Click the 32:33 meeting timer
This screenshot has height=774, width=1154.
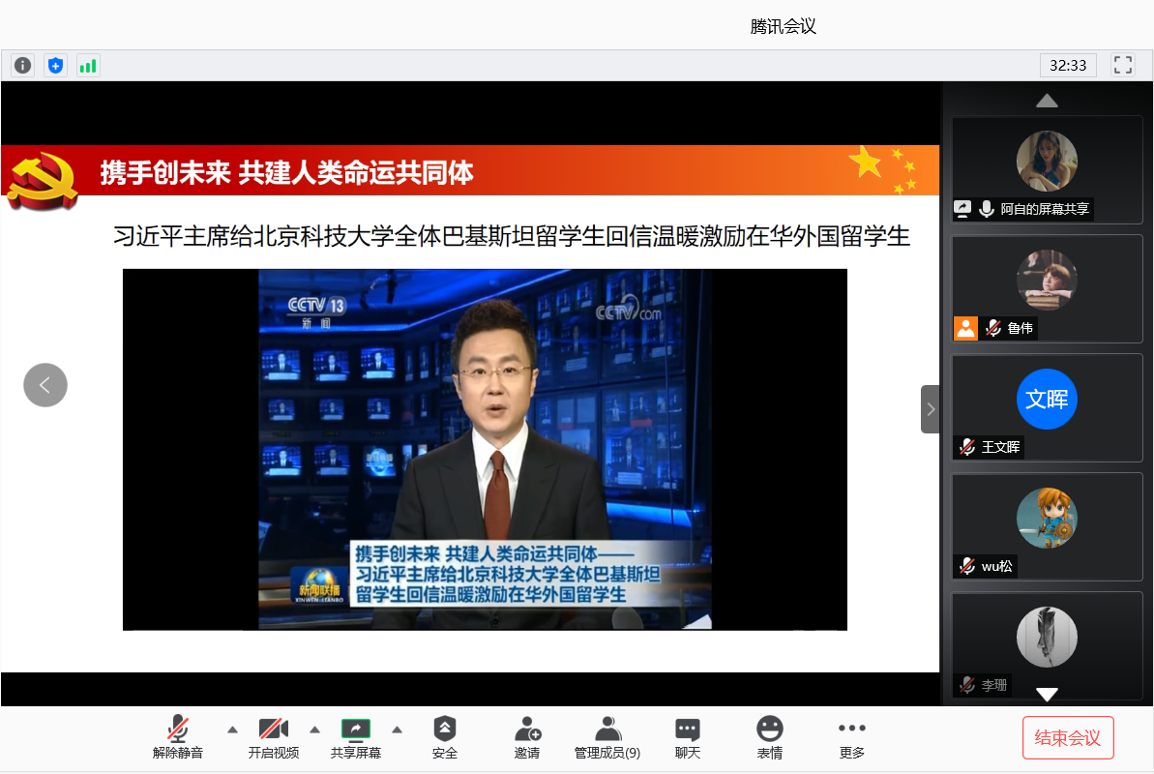point(1068,65)
